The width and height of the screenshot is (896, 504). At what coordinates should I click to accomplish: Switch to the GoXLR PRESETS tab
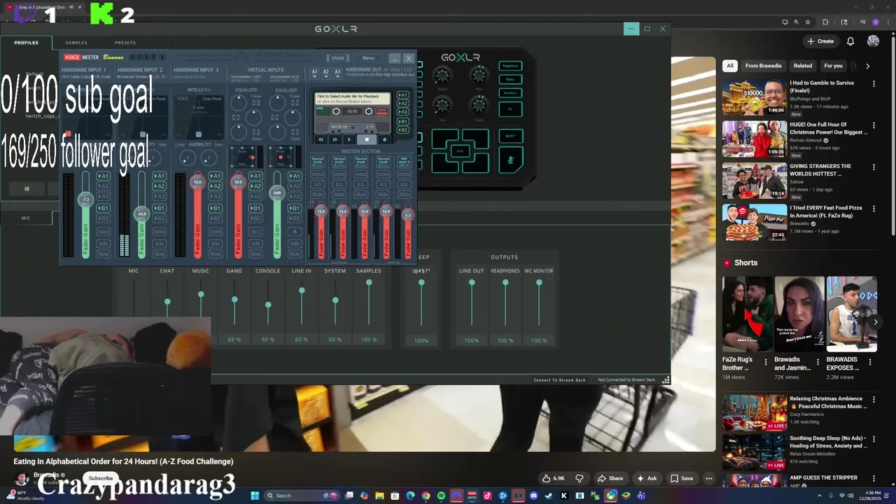(x=125, y=43)
